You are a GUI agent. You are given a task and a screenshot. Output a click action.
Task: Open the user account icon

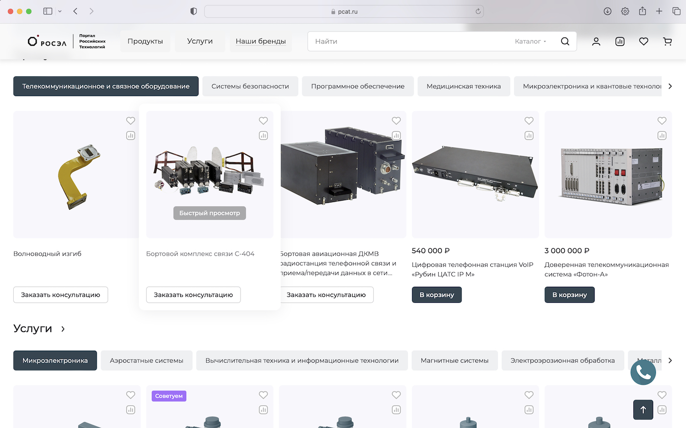(x=596, y=42)
